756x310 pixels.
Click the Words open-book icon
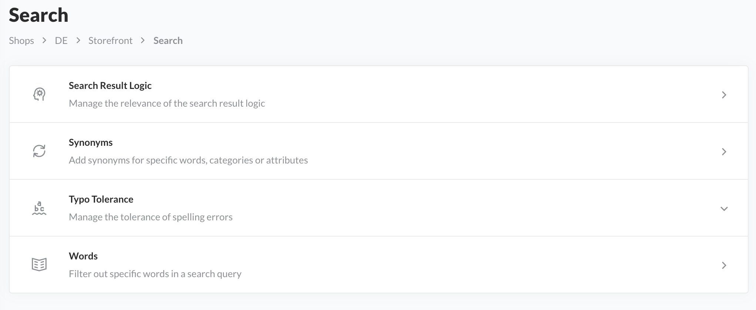coord(39,265)
